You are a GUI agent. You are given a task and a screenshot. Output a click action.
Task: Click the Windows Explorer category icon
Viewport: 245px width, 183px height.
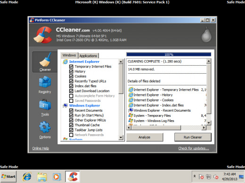65,106
